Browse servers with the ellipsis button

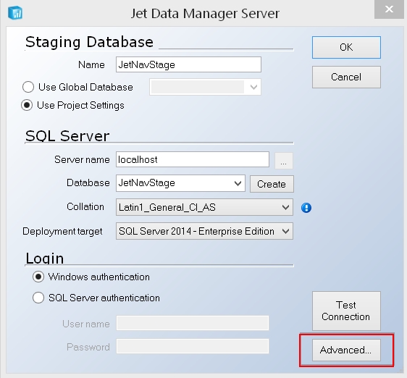(x=284, y=161)
